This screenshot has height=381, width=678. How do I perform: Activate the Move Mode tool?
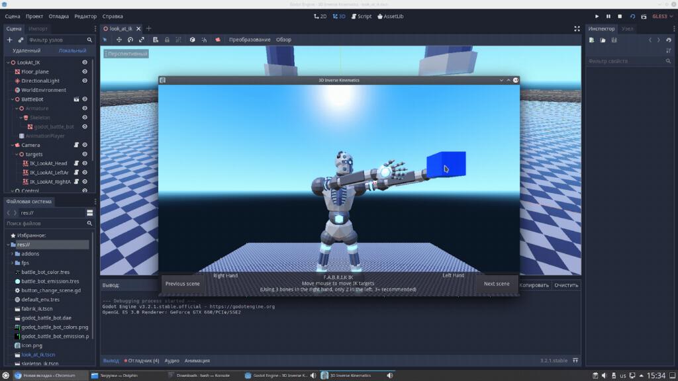coord(119,40)
